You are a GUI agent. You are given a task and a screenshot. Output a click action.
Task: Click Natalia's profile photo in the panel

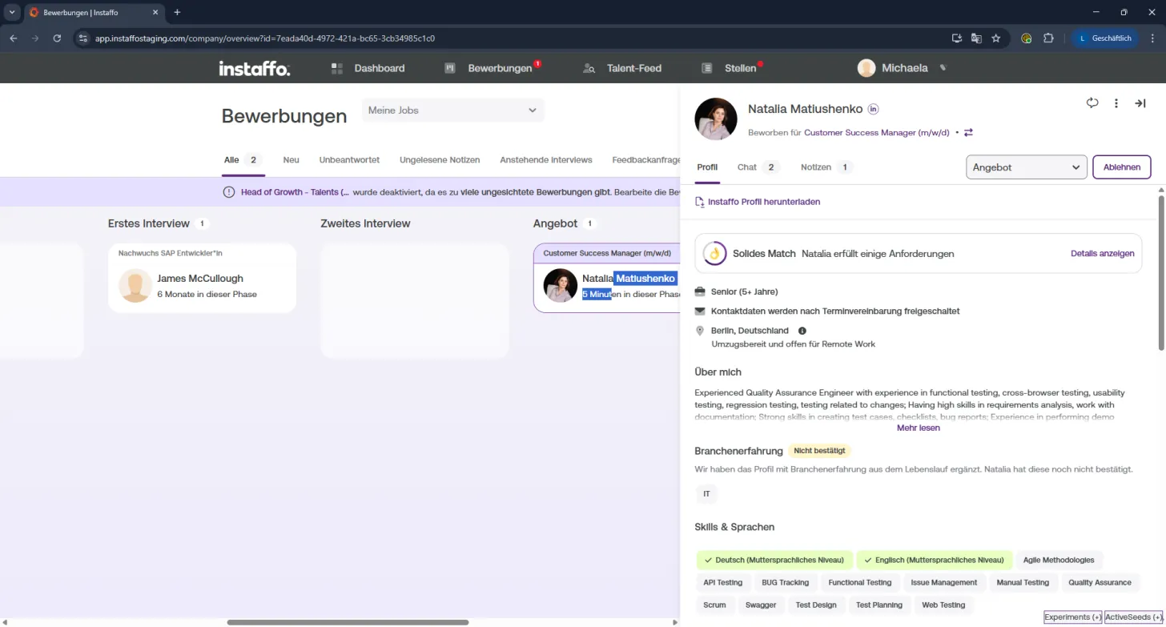tap(716, 119)
